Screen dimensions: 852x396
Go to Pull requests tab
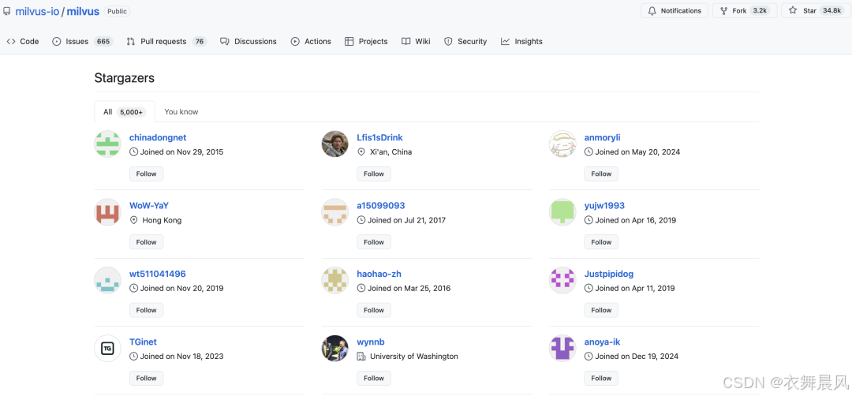pyautogui.click(x=166, y=41)
